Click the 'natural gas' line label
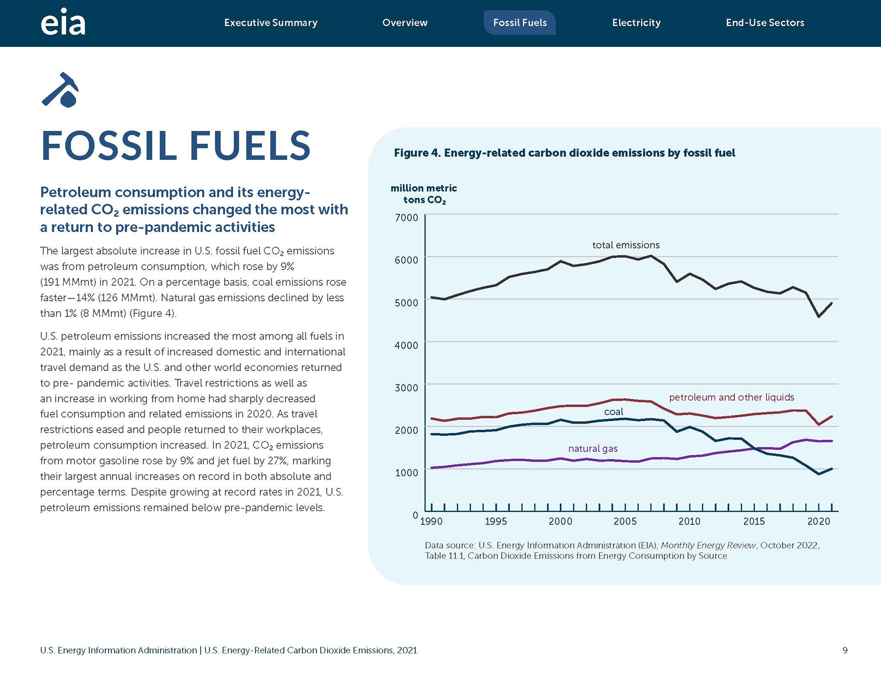Image resolution: width=881 pixels, height=681 pixels. pyautogui.click(x=593, y=448)
